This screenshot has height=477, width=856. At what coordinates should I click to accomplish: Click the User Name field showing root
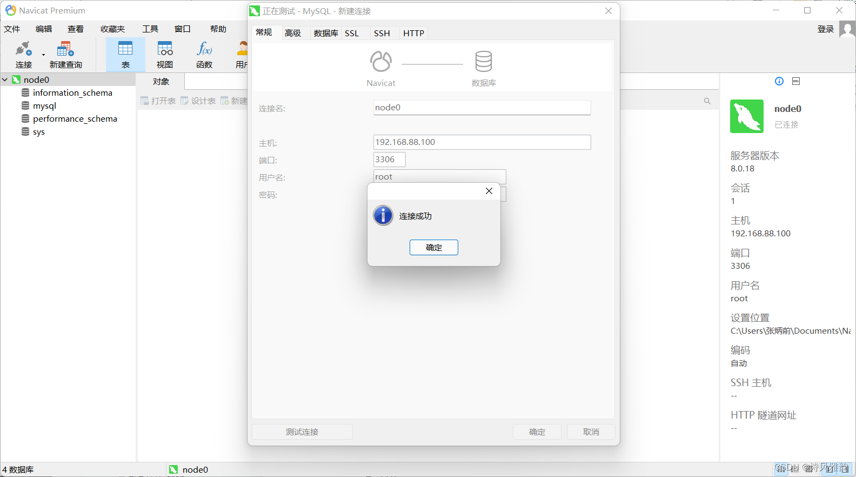440,176
